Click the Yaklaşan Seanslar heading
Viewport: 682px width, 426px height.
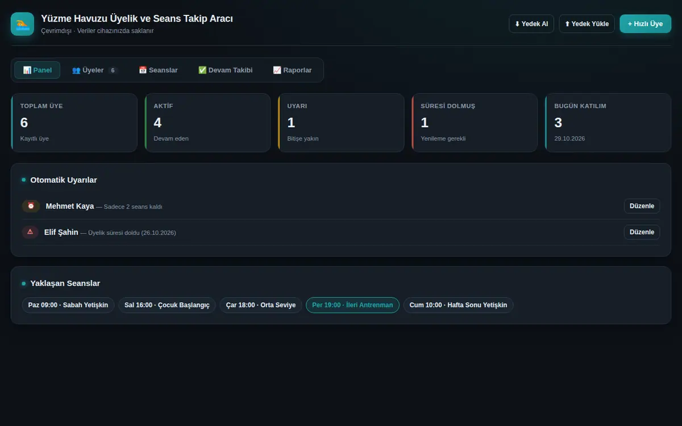point(65,283)
